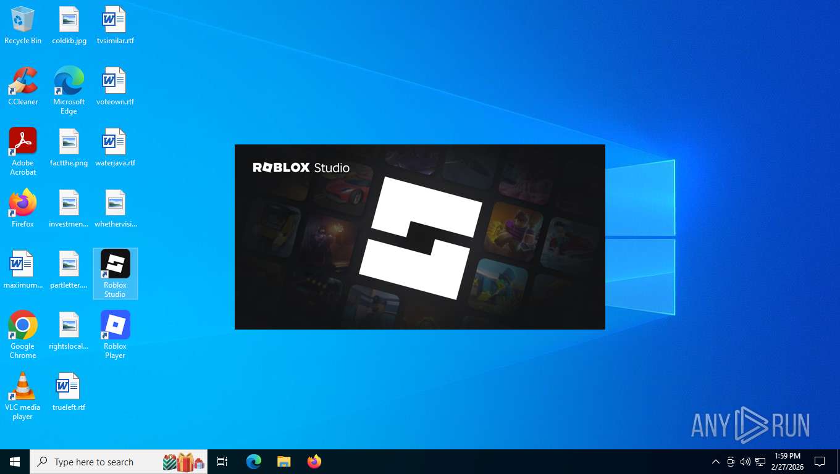Launch Roblox Player from the desktop
The width and height of the screenshot is (840, 474).
(115, 335)
